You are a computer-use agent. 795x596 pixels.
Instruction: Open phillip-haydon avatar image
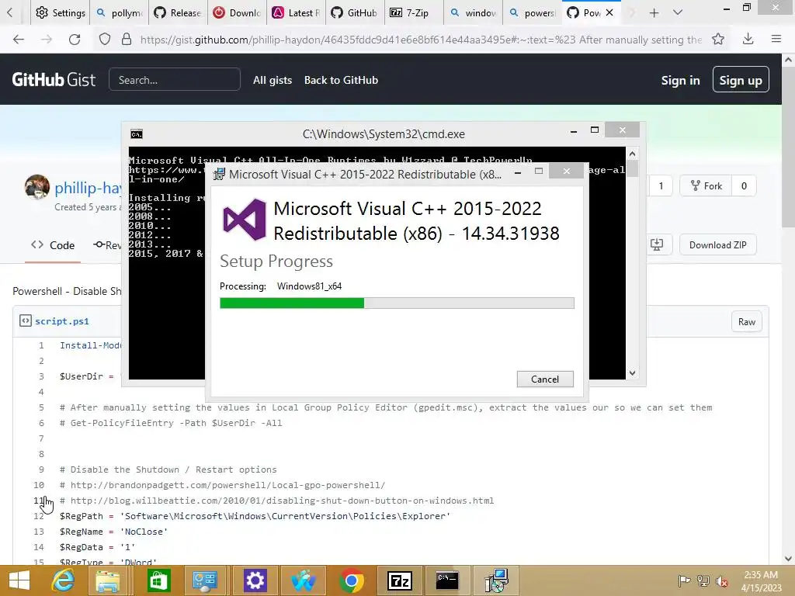click(x=37, y=187)
